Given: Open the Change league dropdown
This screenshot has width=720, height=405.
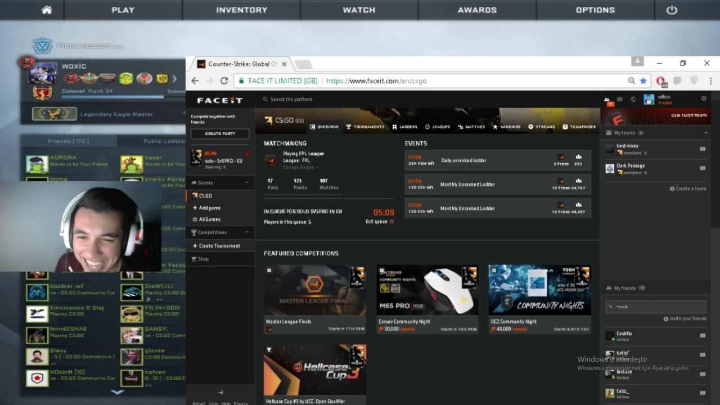Looking at the screenshot, I should [x=300, y=168].
